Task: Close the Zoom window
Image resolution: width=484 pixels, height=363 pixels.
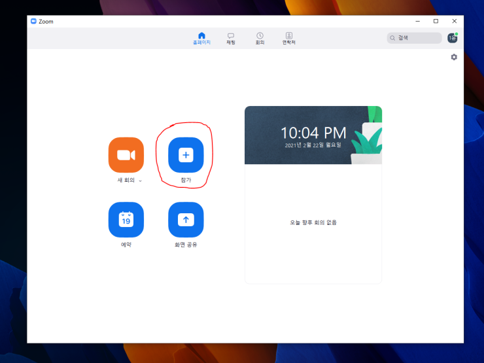Action: pos(455,21)
